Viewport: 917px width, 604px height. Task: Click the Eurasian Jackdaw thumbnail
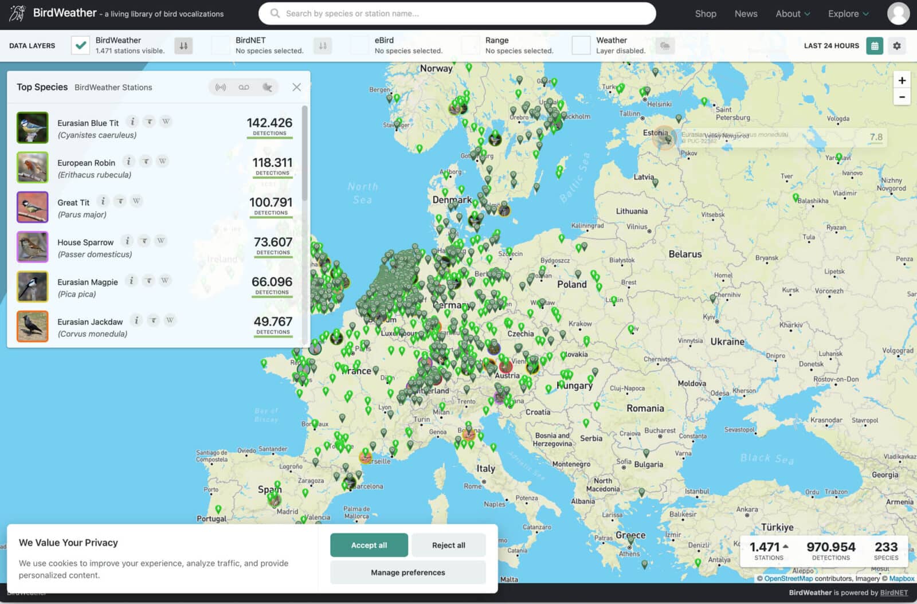[33, 326]
